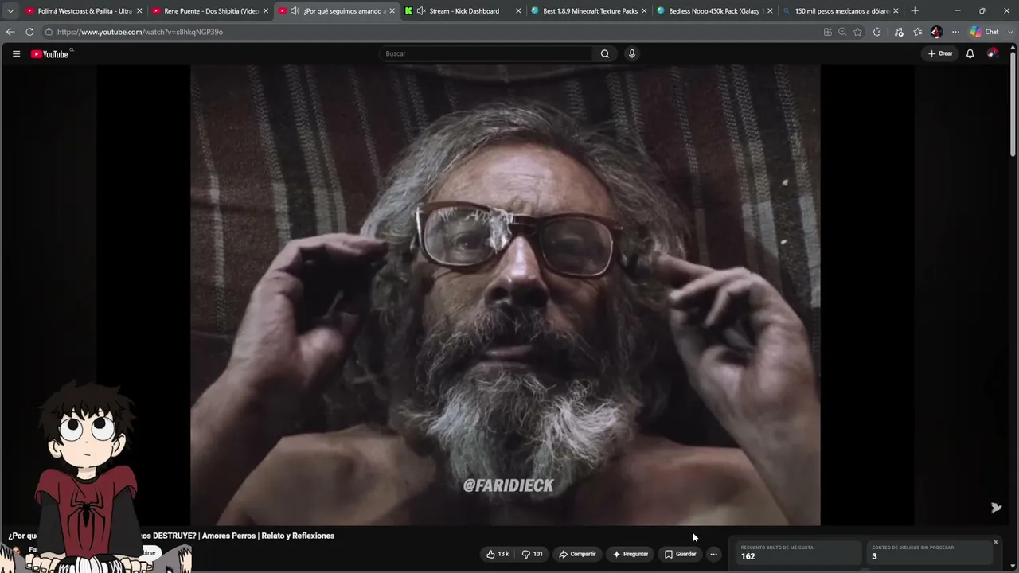Mute the tab playing '¿Por qué seguimos amando'
Screen dimensions: 1019x573
[x=295, y=11]
